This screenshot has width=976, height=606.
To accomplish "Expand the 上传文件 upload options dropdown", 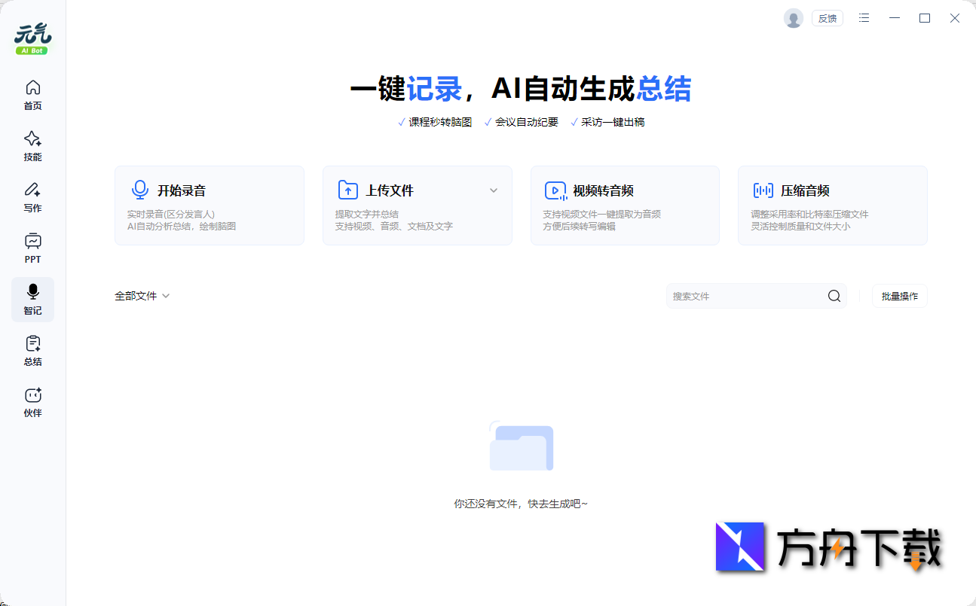I will pos(494,190).
